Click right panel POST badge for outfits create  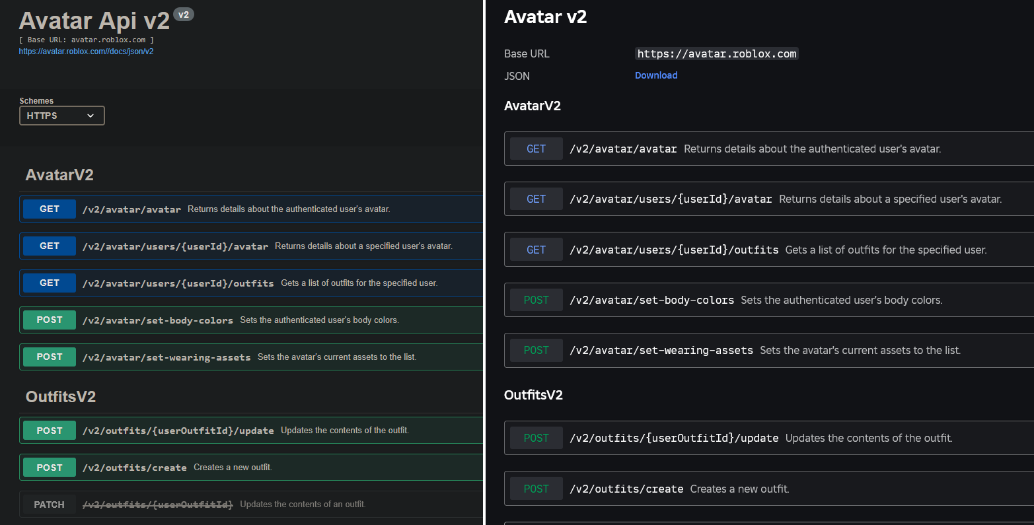(x=536, y=489)
